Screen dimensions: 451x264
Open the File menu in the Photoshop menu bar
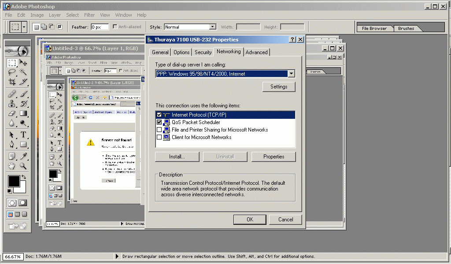[x=9, y=15]
